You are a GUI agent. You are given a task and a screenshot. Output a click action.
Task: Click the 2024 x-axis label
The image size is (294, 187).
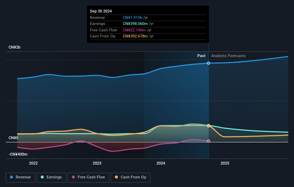click(x=161, y=163)
